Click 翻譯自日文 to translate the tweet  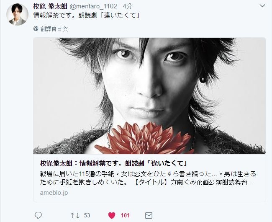coord(54,29)
